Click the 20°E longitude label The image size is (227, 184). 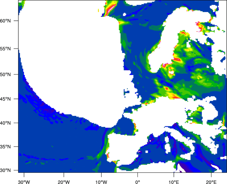tap(211, 182)
